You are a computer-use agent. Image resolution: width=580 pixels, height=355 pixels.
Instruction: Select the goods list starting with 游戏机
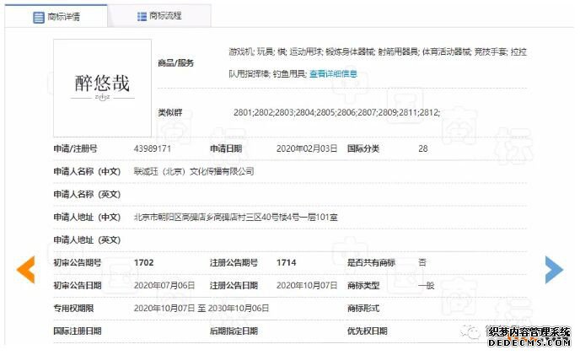click(x=378, y=62)
